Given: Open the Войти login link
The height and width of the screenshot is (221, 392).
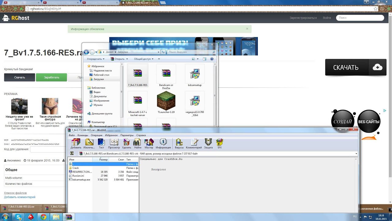Looking at the screenshot, I should coord(327,18).
